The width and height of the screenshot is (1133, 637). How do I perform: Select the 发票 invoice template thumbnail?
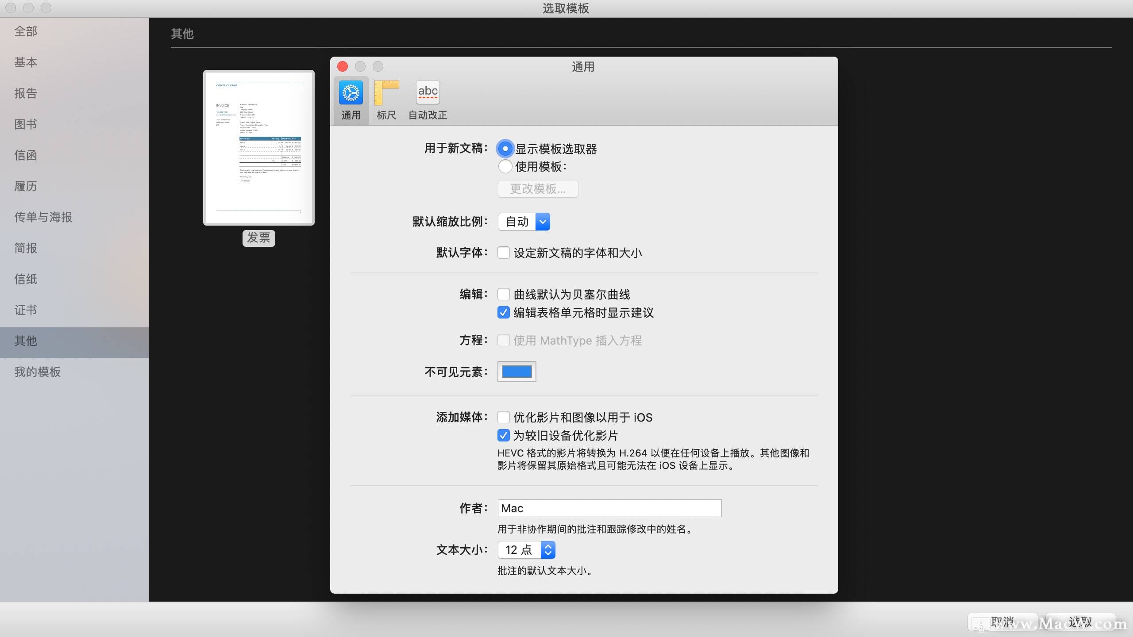(259, 148)
